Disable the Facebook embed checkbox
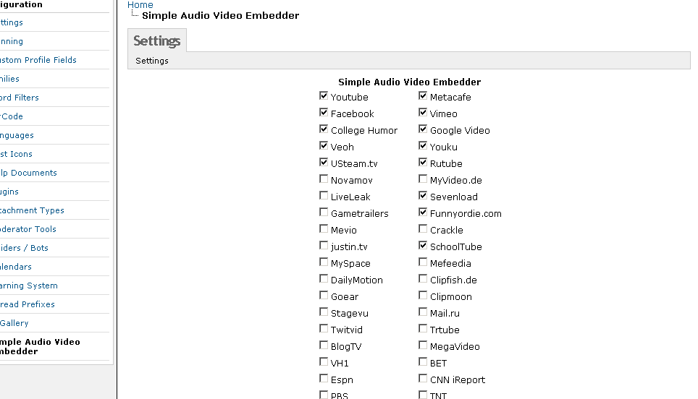This screenshot has width=698, height=399. (x=324, y=113)
